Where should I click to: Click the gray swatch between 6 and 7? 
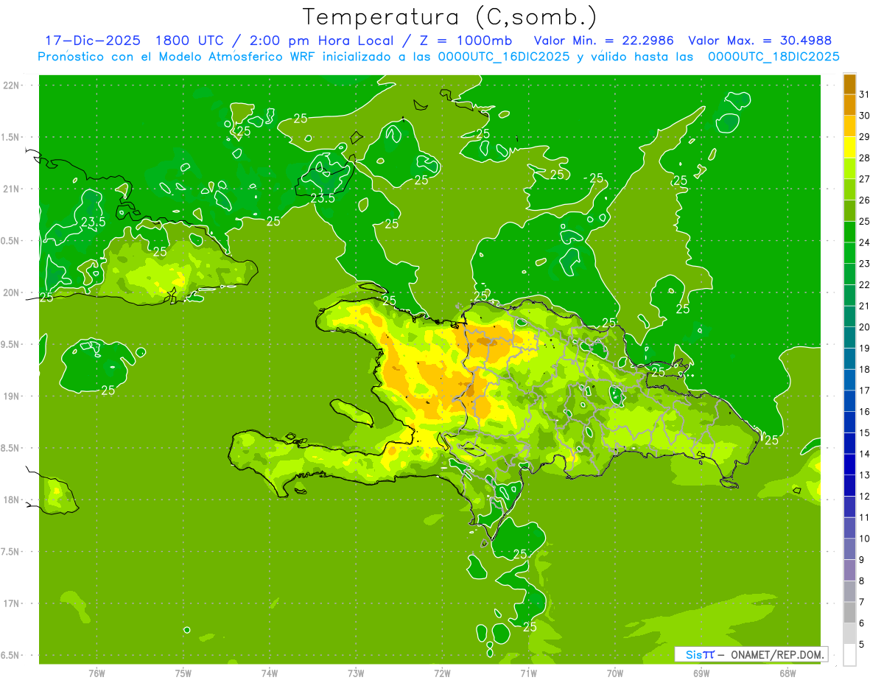[849, 612]
